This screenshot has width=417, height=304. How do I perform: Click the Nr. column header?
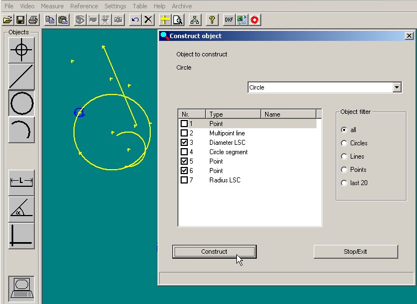coord(192,114)
